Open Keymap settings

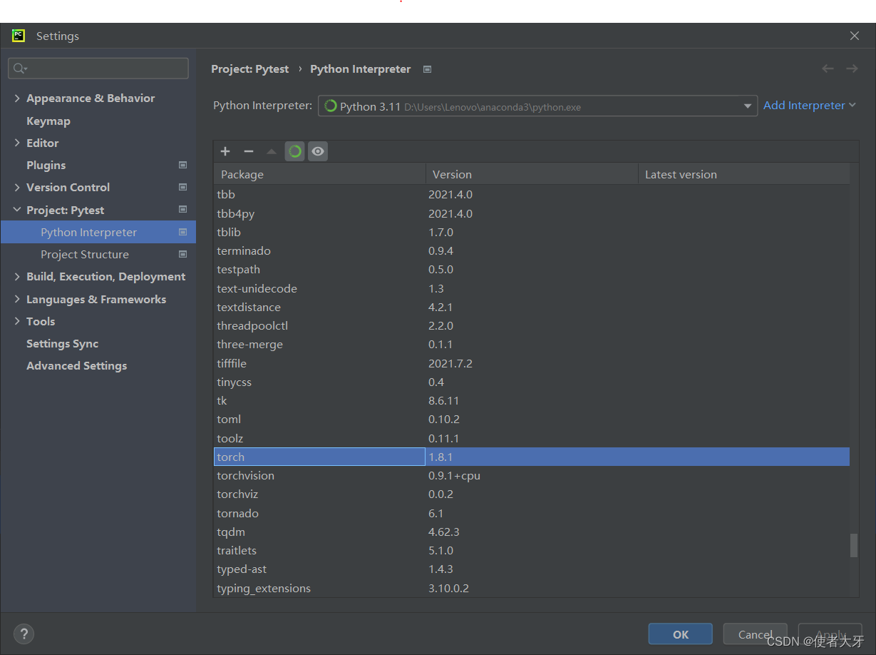(48, 121)
